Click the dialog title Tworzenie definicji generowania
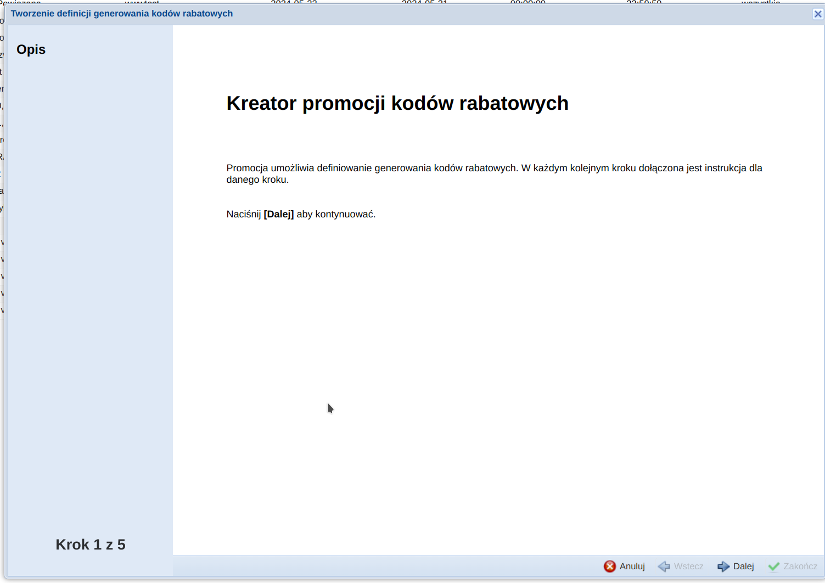 click(x=122, y=14)
